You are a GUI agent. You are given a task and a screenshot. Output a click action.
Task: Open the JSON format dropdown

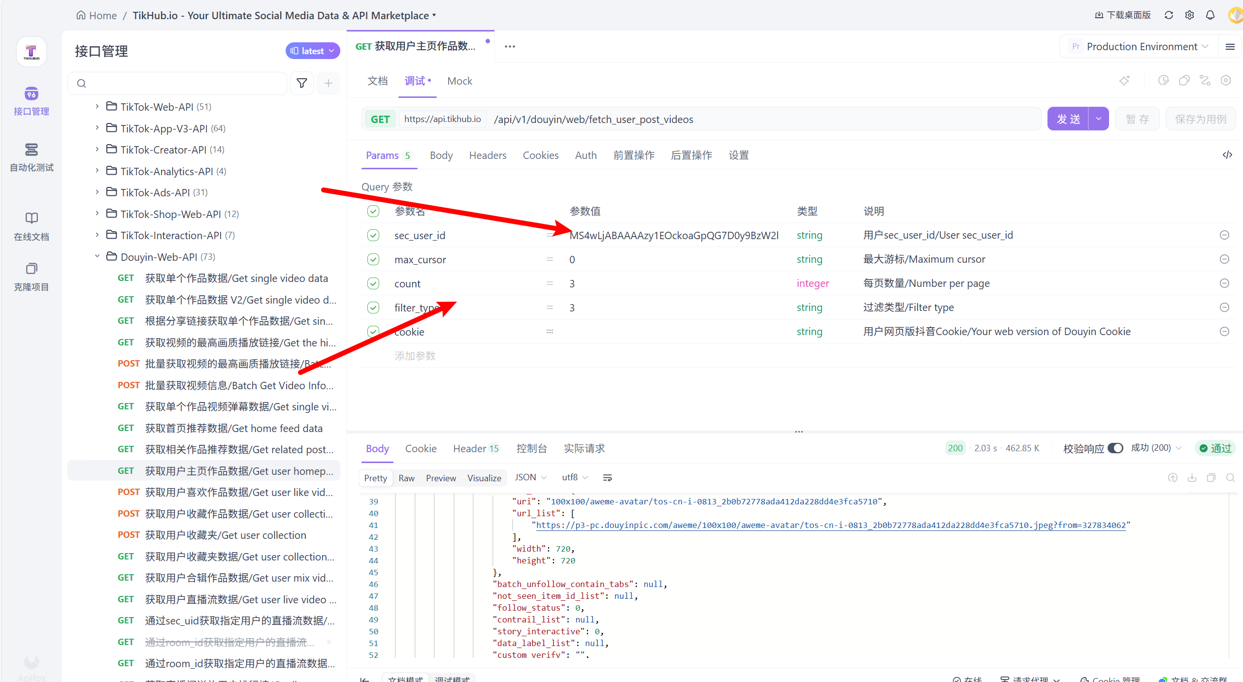(x=530, y=477)
